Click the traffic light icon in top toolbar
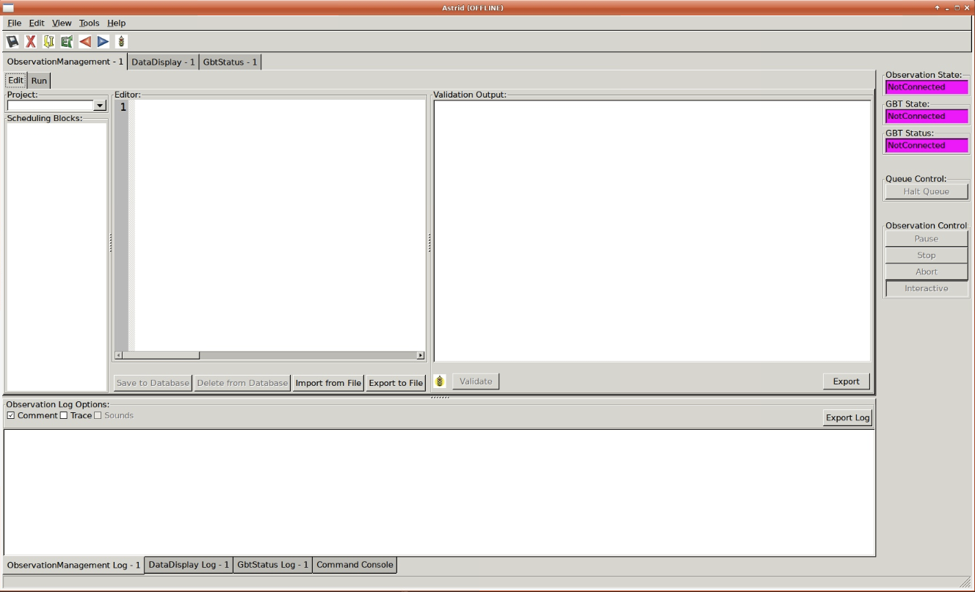This screenshot has height=592, width=975. 121,42
